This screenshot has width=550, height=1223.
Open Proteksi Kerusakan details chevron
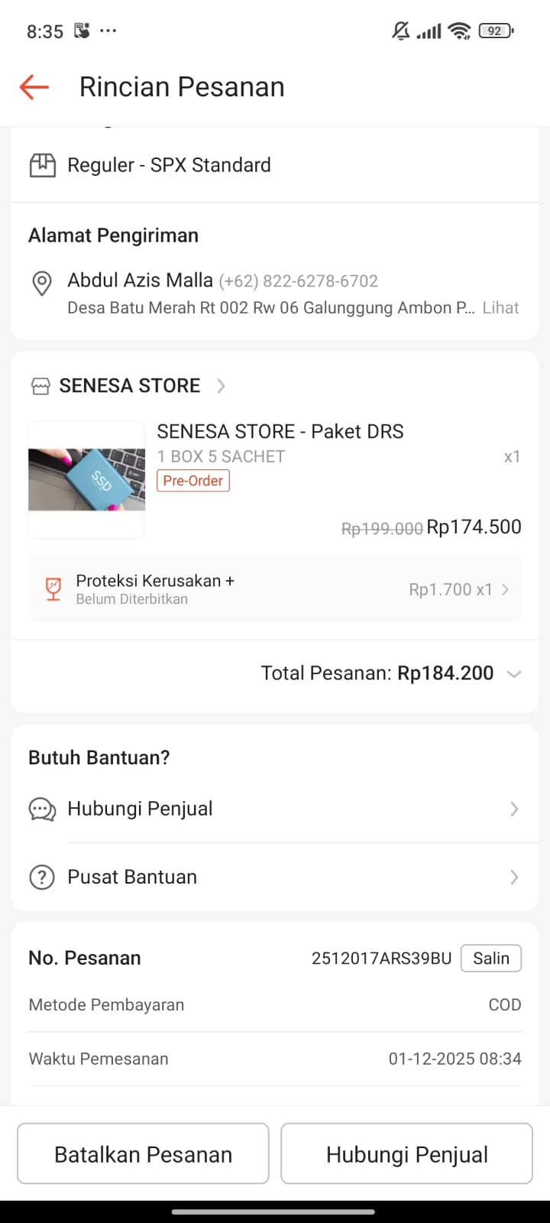tap(505, 589)
